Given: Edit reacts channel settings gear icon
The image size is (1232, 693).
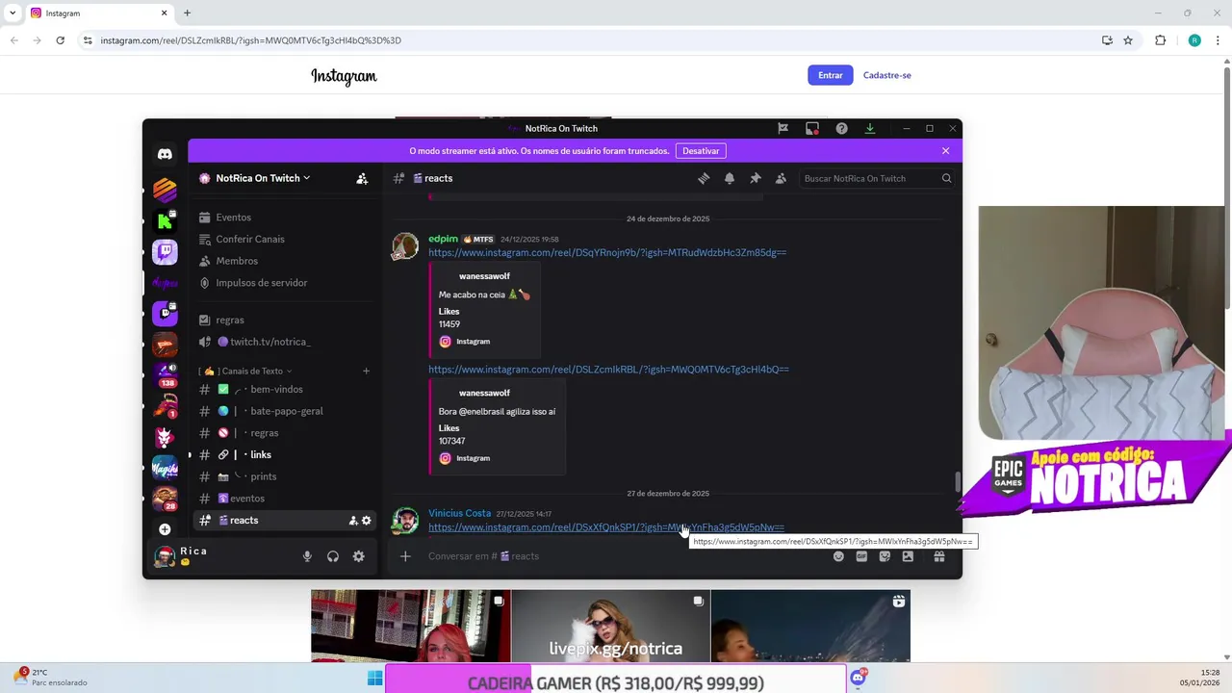Looking at the screenshot, I should coord(367,521).
